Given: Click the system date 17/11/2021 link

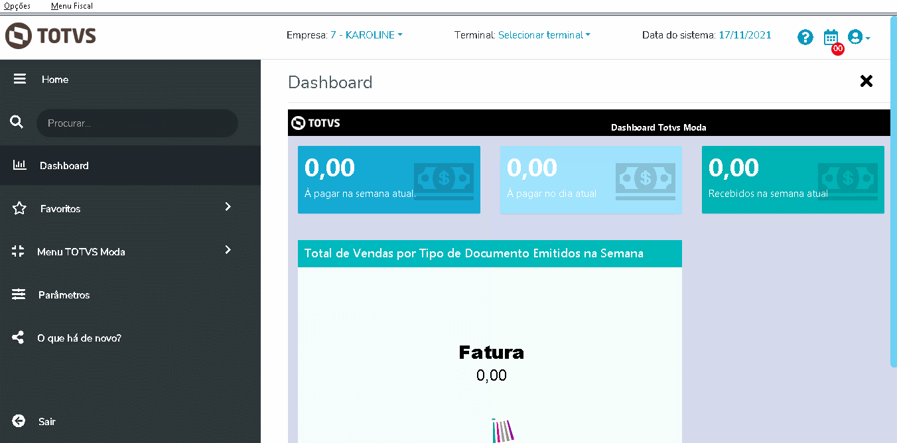Looking at the screenshot, I should point(745,35).
